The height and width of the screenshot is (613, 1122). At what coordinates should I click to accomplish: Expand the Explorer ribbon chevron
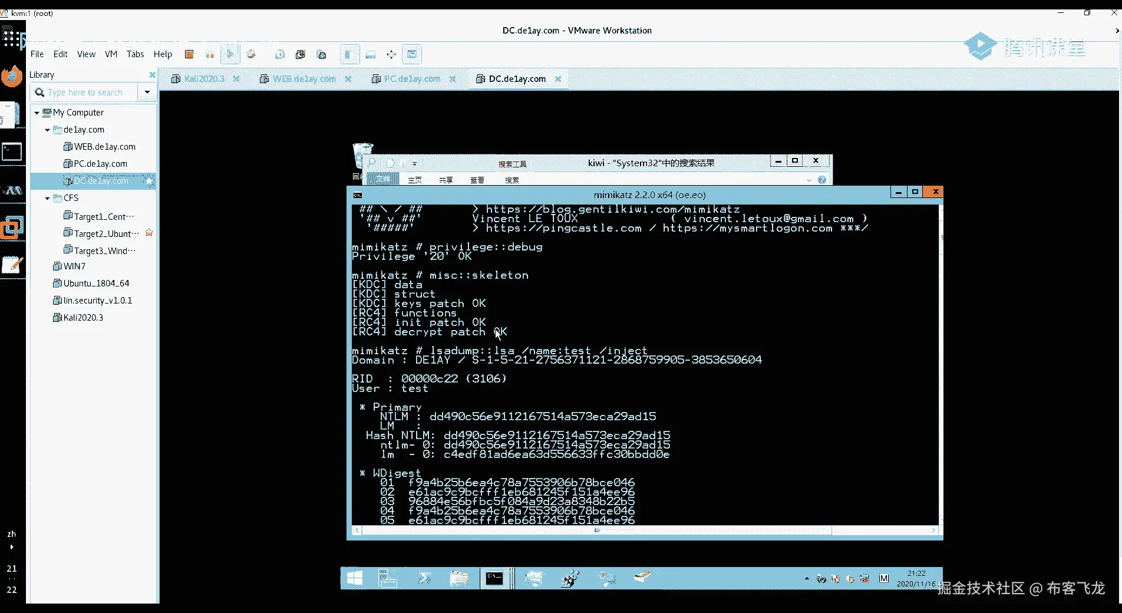(809, 180)
